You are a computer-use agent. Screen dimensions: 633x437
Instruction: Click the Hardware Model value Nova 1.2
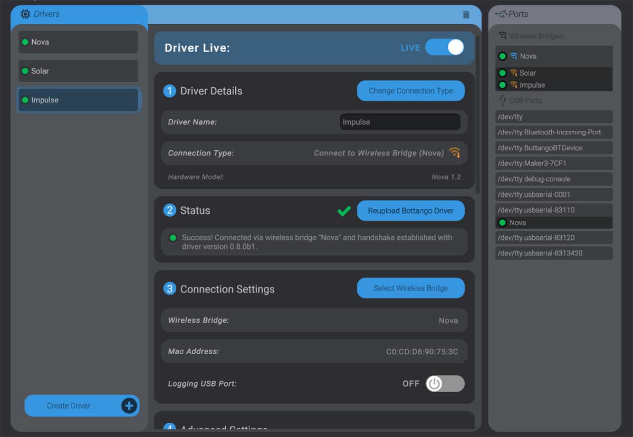(446, 177)
